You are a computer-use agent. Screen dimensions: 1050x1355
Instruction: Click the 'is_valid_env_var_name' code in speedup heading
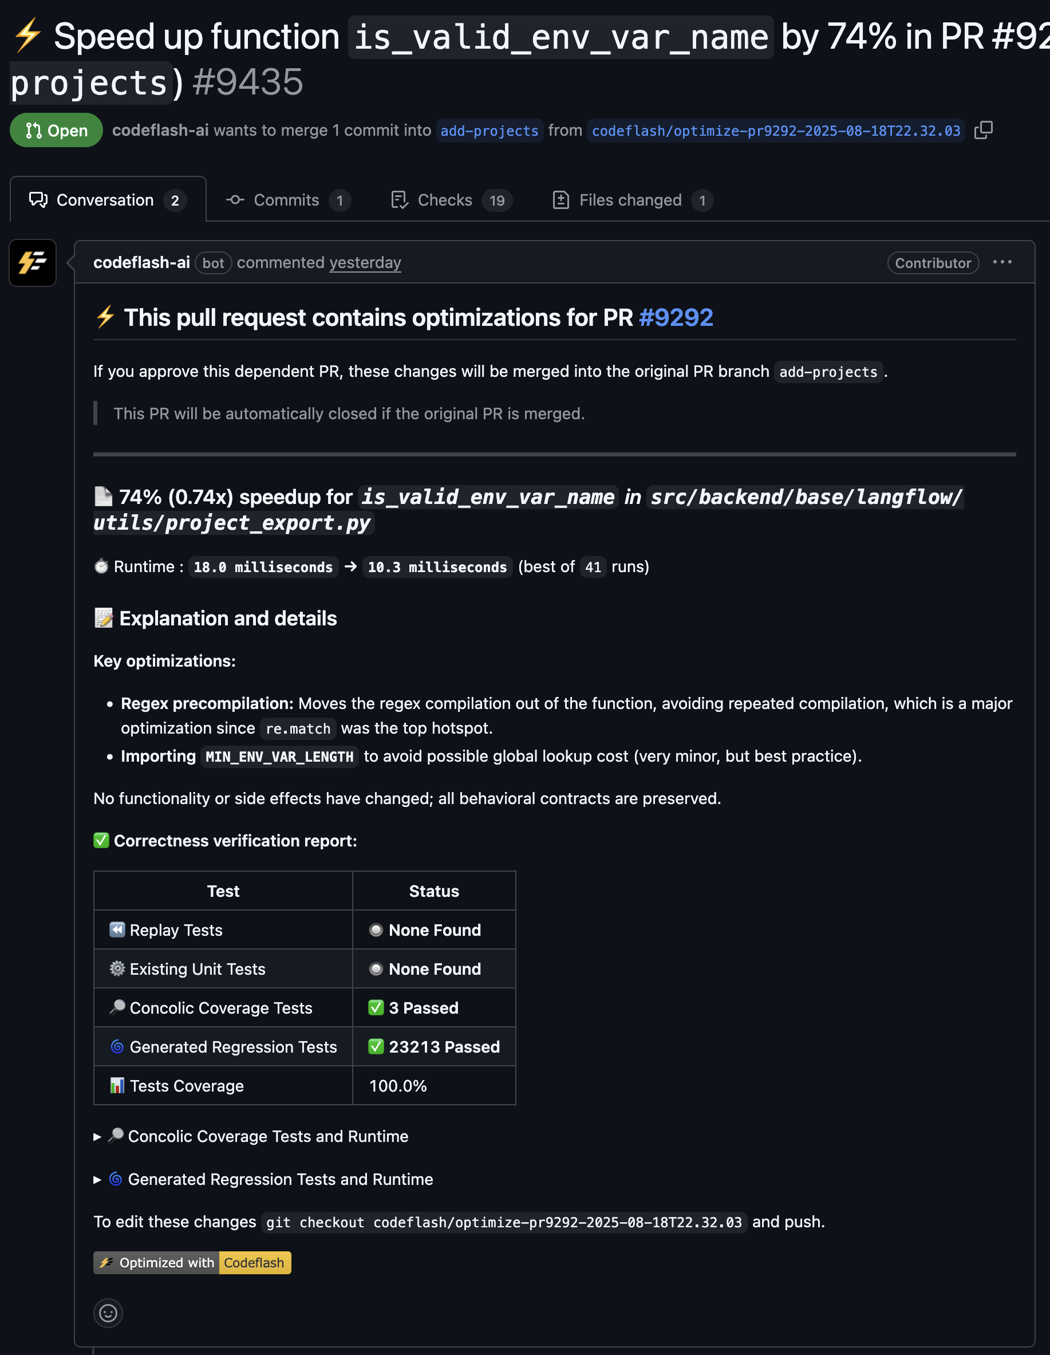(488, 497)
